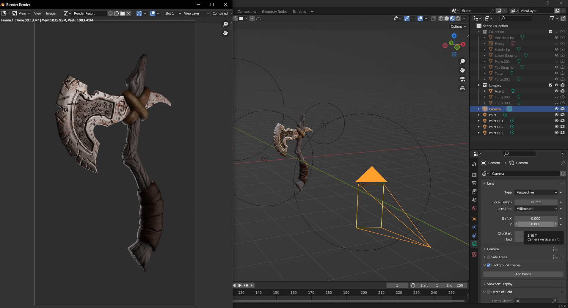Uncheck the Background Images checkbox
Screen dimensions: 568x308
coord(489,265)
